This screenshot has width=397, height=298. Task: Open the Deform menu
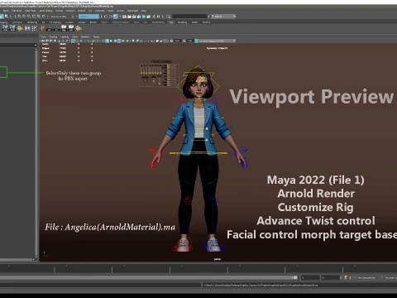(82, 11)
